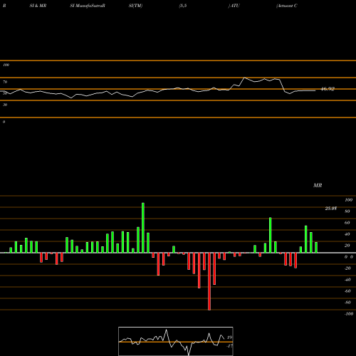
Task: Click the MR axis label -20
Action: pos(347,268)
